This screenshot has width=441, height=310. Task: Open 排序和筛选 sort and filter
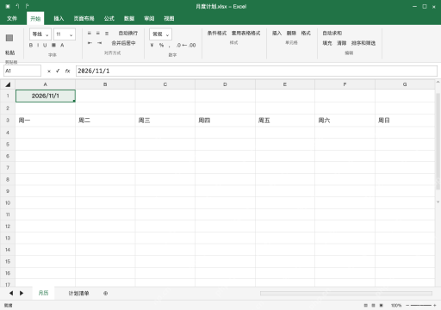pos(363,43)
